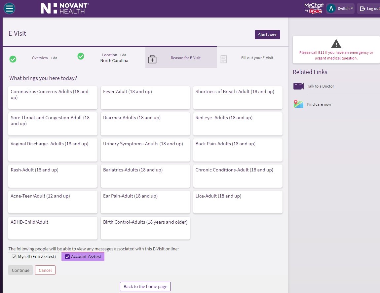Uncheck the Account Zzztest checkbox
Viewport: 380px width, 293px height.
67,256
